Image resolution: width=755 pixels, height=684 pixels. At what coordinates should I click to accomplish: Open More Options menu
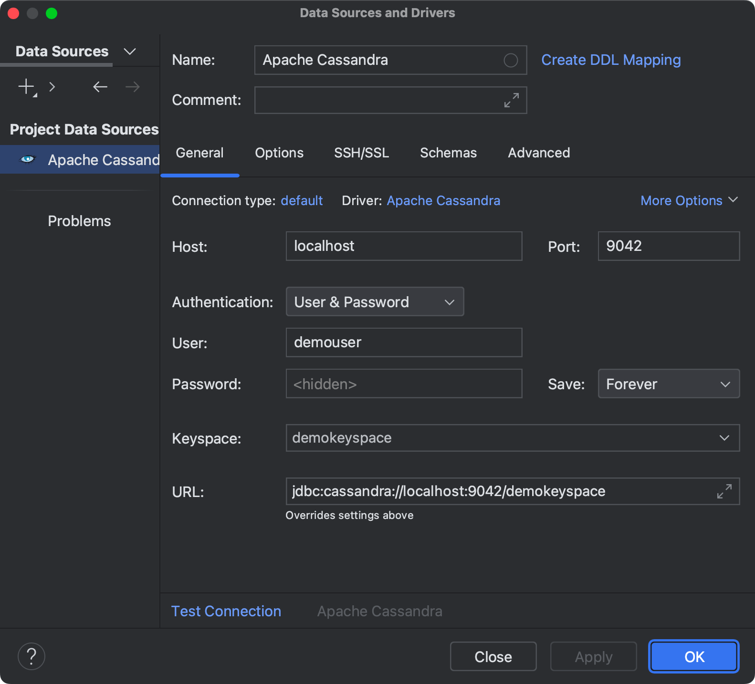click(689, 200)
